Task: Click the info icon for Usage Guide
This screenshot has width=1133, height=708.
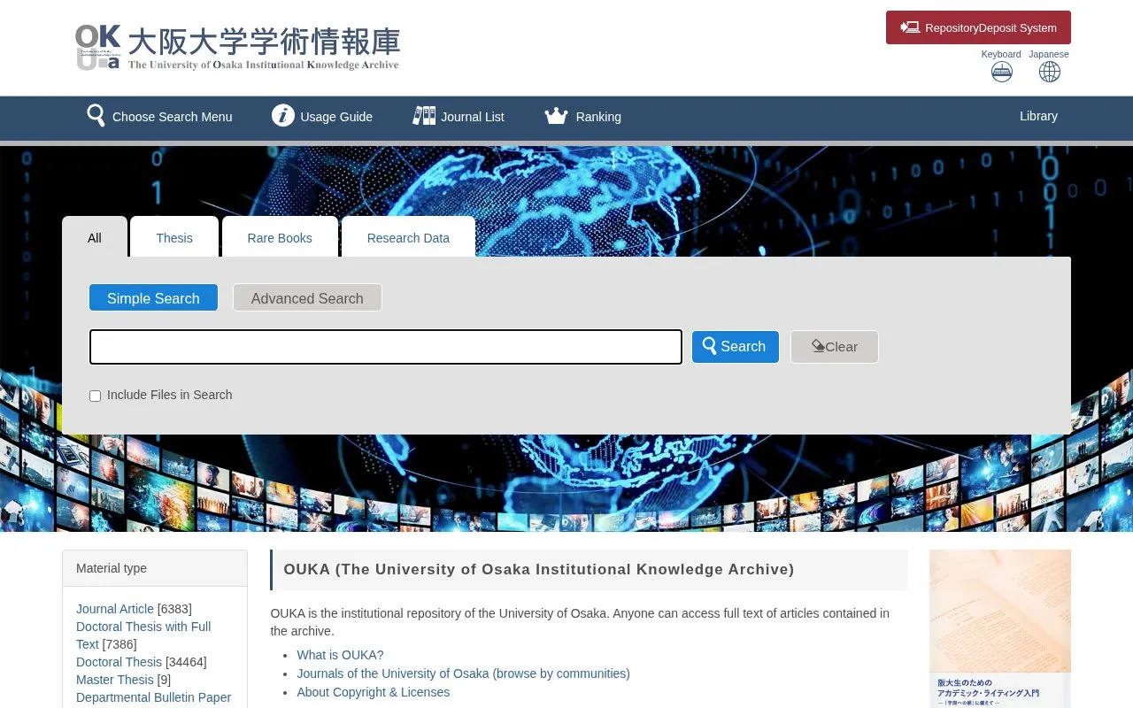Action: click(283, 116)
